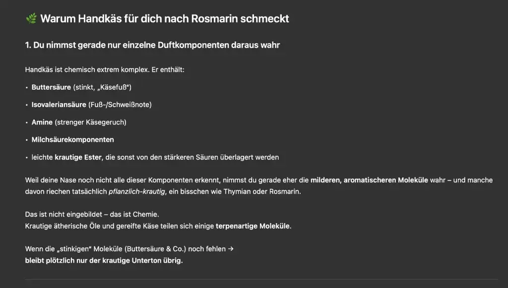The image size is (508, 288).
Task: Click the bold phrase "krautige Ester"
Action: 78,157
